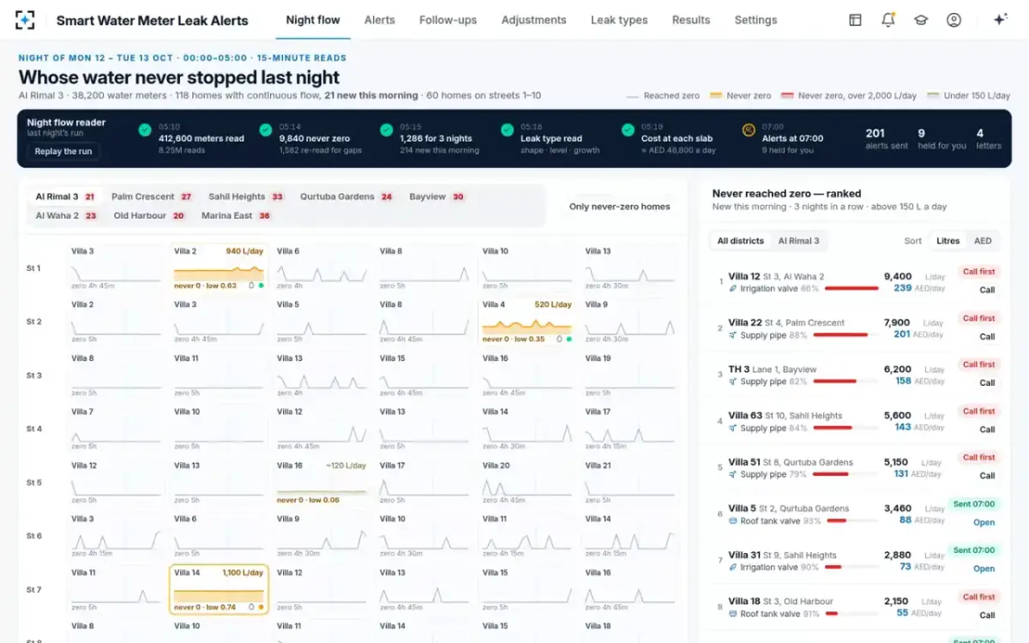The image size is (1029, 643).
Task: Click the droplet icon on Villa 4 card
Action: (560, 339)
